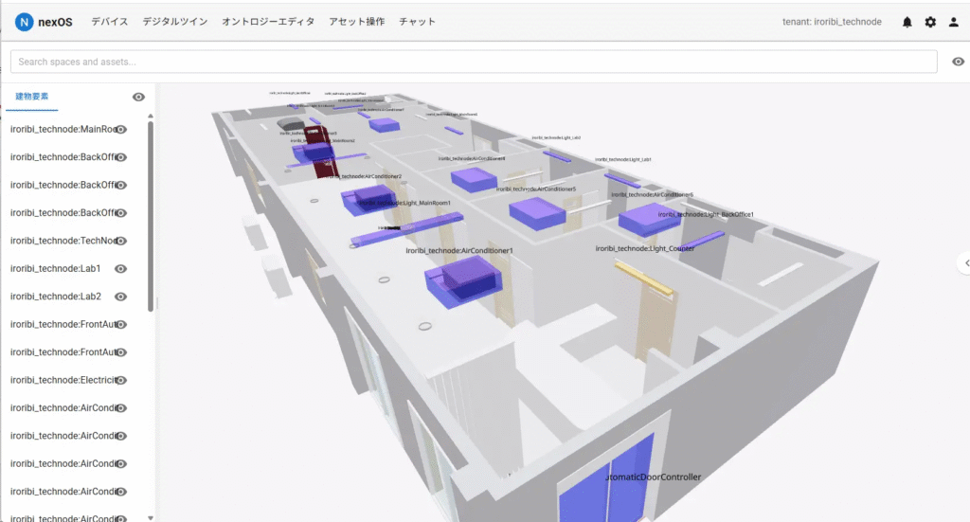
Task: Click the Search spaces and assets field
Action: click(x=474, y=62)
